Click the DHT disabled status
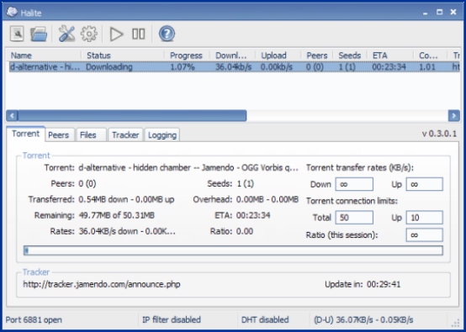466x332 pixels. (265, 320)
